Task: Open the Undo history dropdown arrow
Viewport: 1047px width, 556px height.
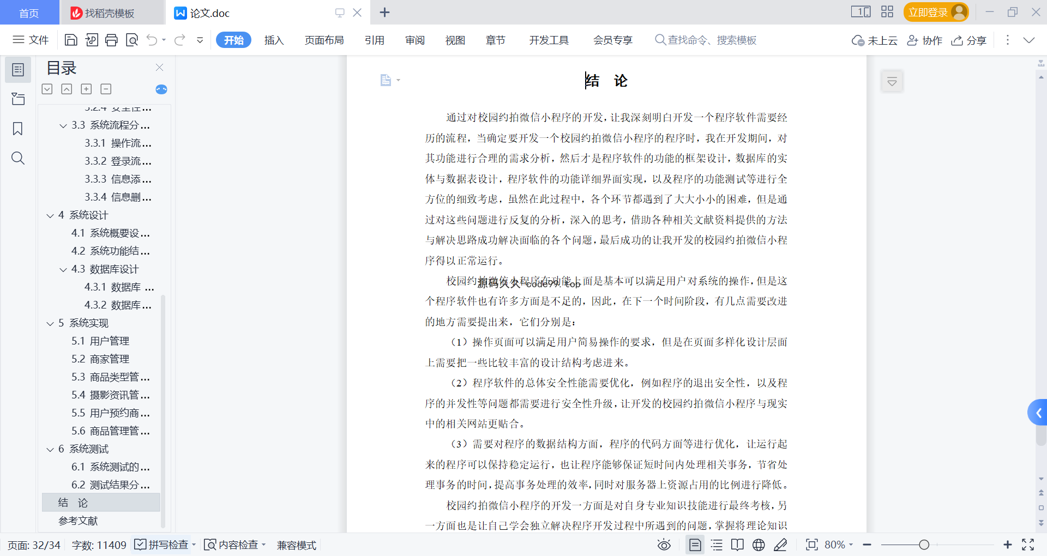Action: [164, 40]
